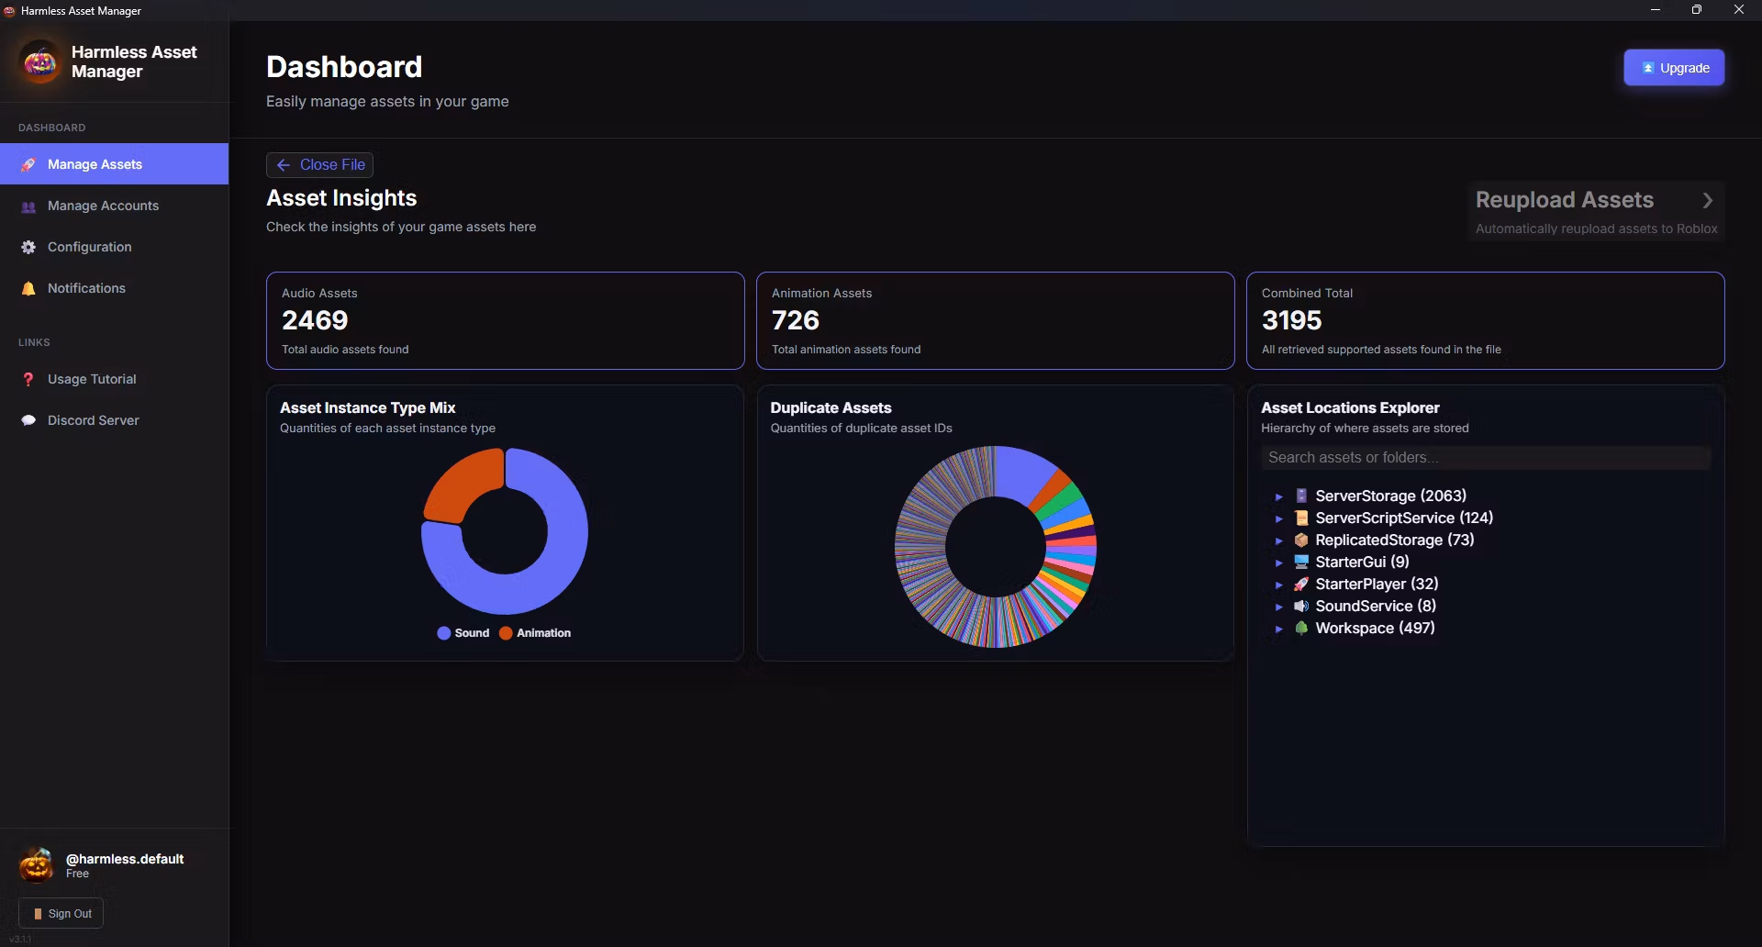
Task: Click the user avatar pumpkin icon
Action: pyautogui.click(x=37, y=864)
